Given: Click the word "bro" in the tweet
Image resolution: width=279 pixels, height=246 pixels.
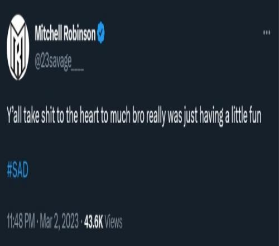Looking at the screenshot, I should [x=138, y=116].
